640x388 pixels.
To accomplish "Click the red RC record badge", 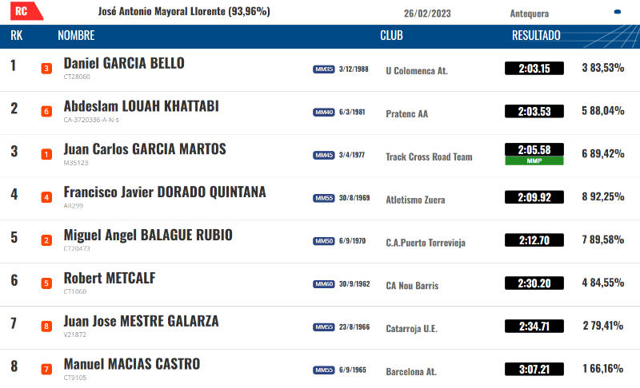I will coord(26,11).
